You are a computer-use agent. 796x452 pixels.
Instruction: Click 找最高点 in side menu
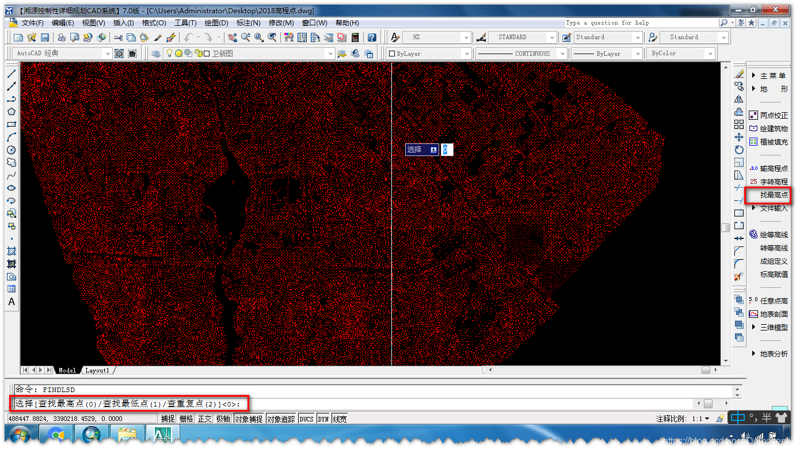click(x=774, y=195)
